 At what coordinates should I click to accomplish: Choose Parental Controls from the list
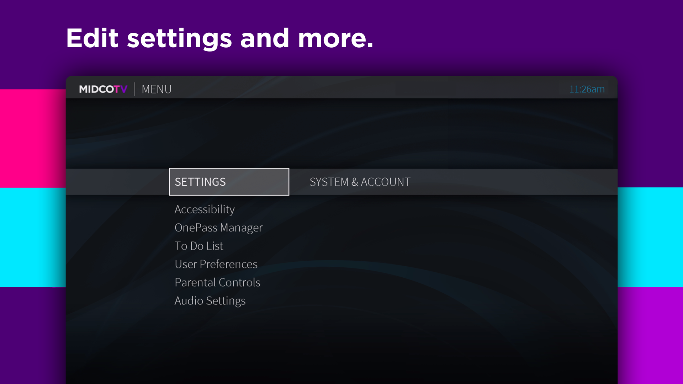click(x=217, y=282)
